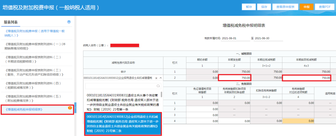Open 附列资料（一）本期销售情况明细
336x136 pixels.
point(37,46)
